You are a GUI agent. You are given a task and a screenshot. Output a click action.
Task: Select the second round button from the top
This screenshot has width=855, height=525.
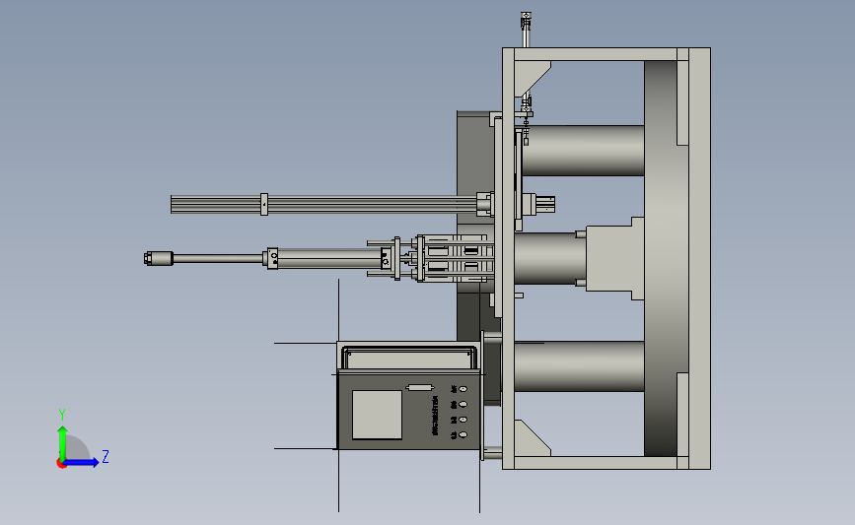[463, 404]
